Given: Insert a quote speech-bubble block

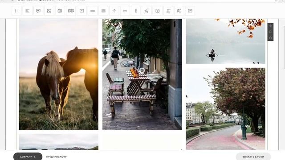Looking at the screenshot, I should point(38,11).
